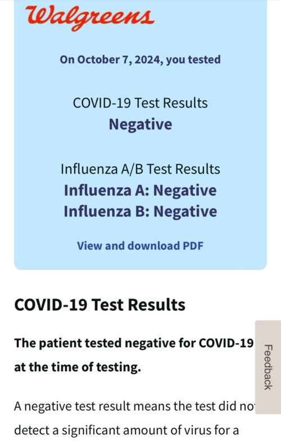Open the View and download PDF link
Image resolution: width=281 pixels, height=445 pixels.
140,246
